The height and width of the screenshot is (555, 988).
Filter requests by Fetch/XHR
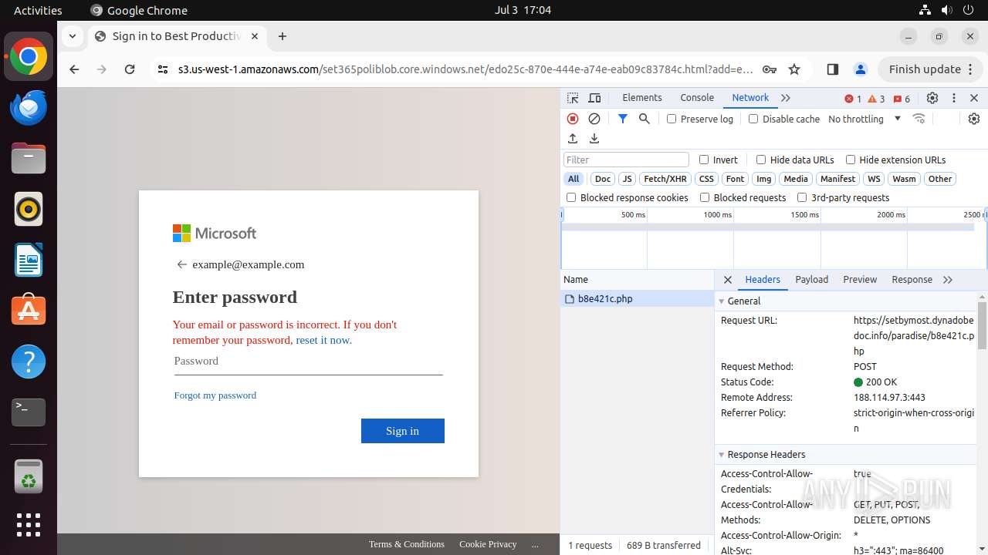tap(665, 179)
